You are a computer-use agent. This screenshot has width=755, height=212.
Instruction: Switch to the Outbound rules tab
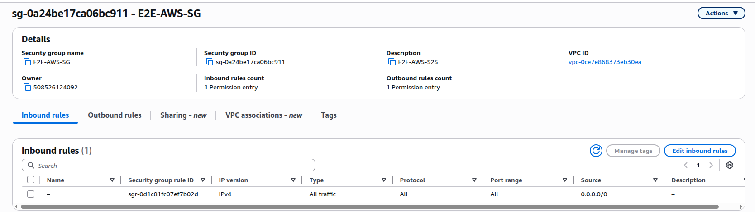click(x=115, y=115)
